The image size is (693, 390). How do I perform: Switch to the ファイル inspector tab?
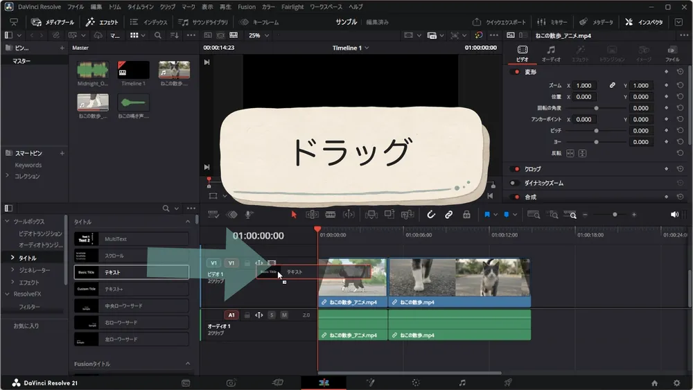click(x=672, y=53)
